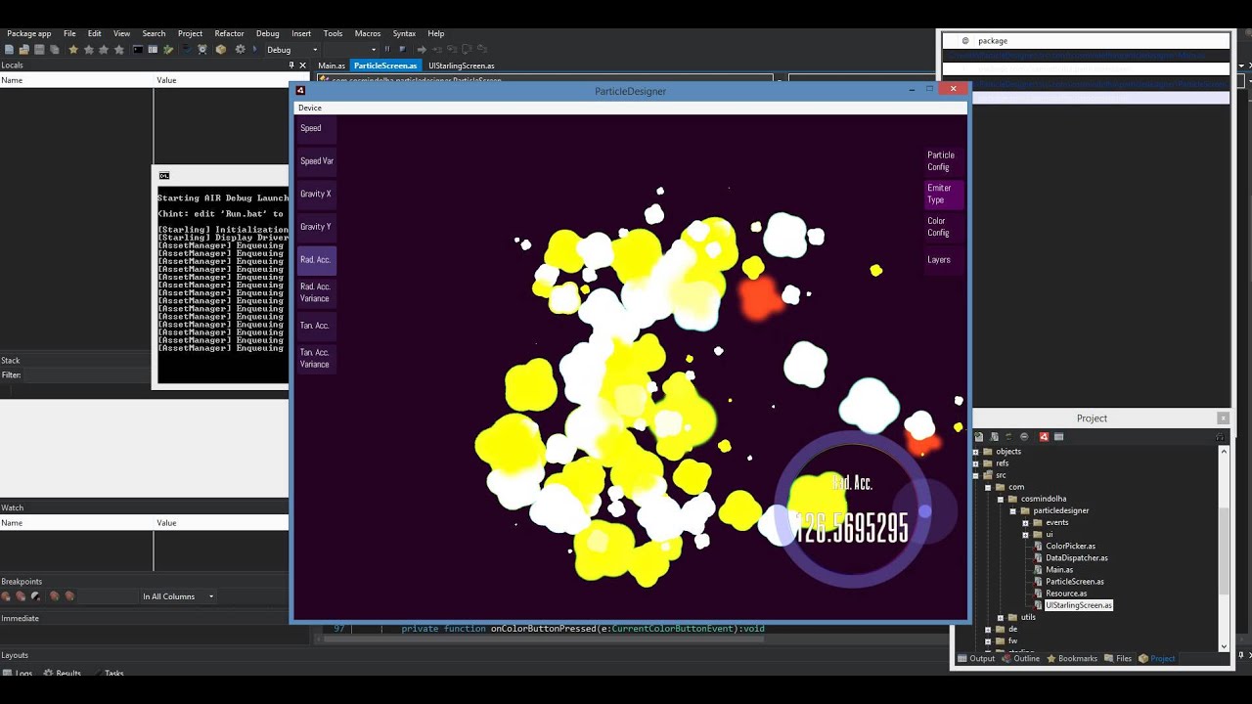Open the Debug configuration dropdown
This screenshot has width=1252, height=704.
click(x=292, y=50)
